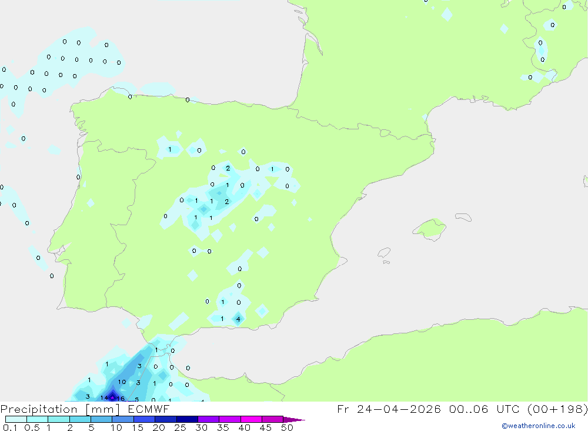Select the 5 mm blue legend swatch
Viewport: 588px width, 431px height.
point(101,419)
